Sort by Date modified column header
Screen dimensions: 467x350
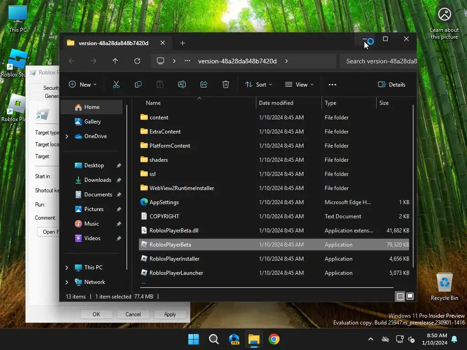tap(289, 103)
